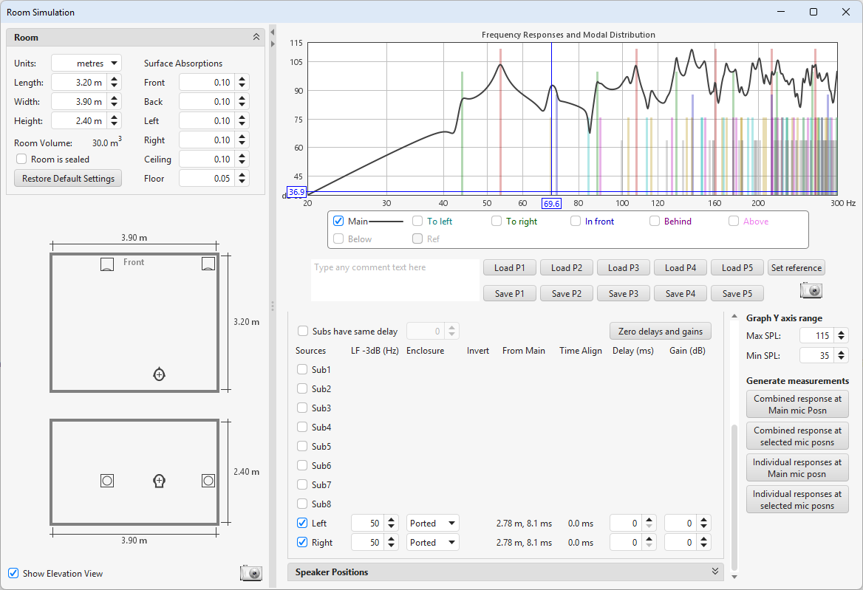Open Left speaker Enclosure dropdown
Viewport: 863px width, 590px height.
point(432,524)
